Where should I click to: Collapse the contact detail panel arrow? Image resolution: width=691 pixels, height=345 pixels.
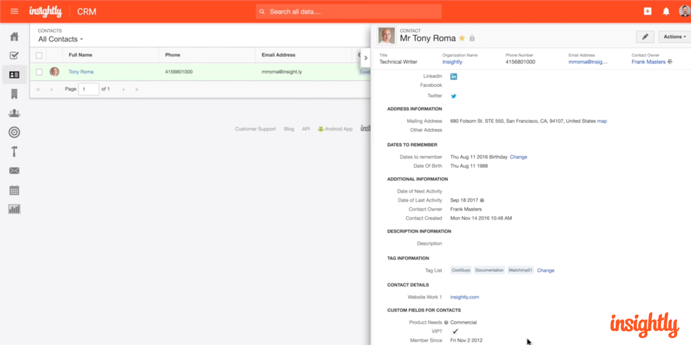click(x=366, y=58)
